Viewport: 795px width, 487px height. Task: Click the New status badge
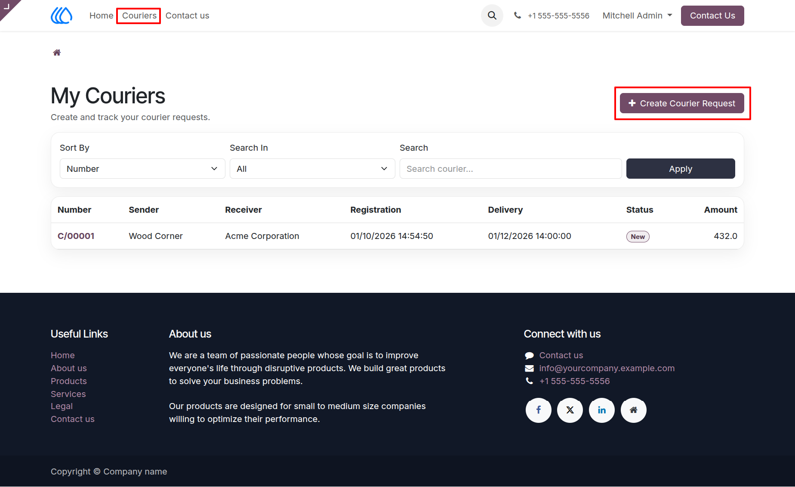pyautogui.click(x=638, y=236)
